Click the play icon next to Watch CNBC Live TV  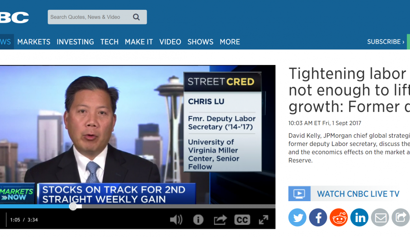[299, 193]
